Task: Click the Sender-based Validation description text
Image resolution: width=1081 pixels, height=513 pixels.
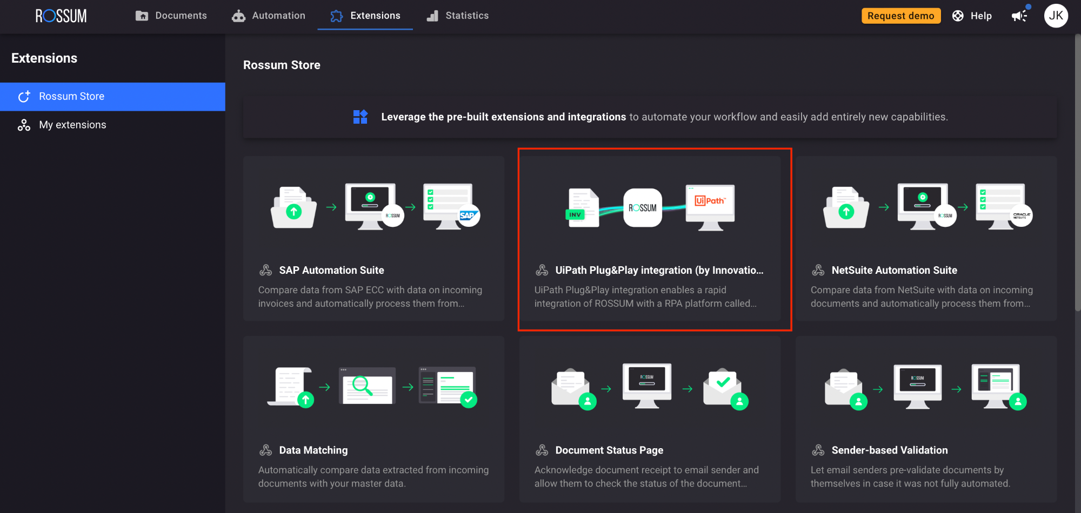Action: tap(910, 476)
